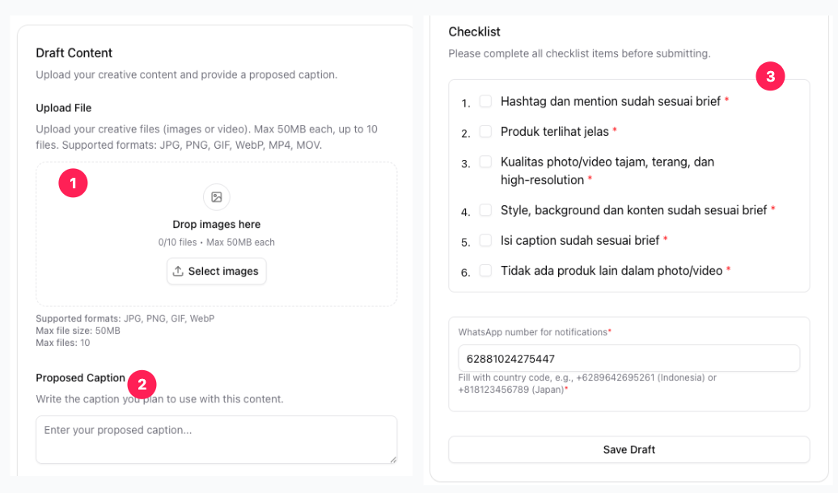Viewport: 838px width, 493px height.
Task: Check 'Produk terlihat jelas' checkbox
Action: coord(485,132)
